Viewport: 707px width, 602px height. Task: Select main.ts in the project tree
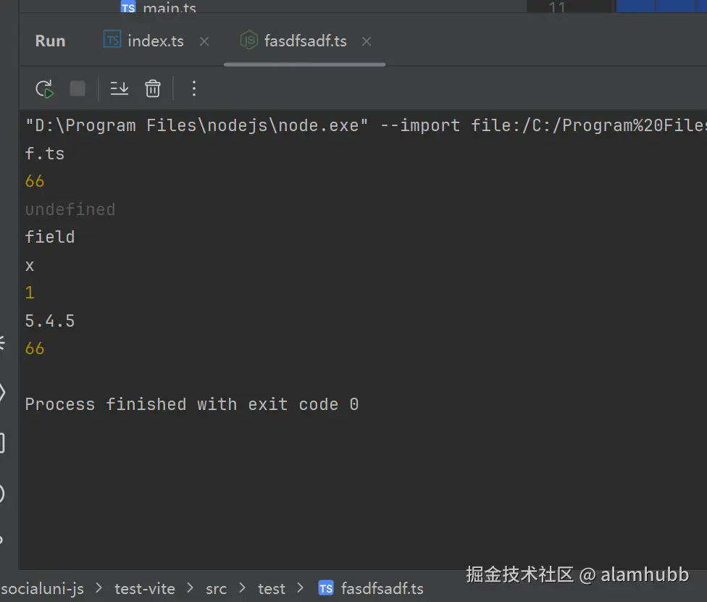[x=169, y=8]
